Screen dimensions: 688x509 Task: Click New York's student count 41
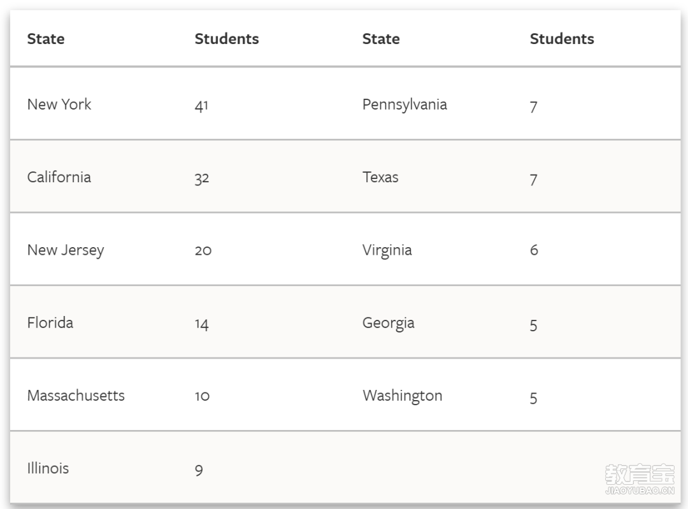point(201,106)
